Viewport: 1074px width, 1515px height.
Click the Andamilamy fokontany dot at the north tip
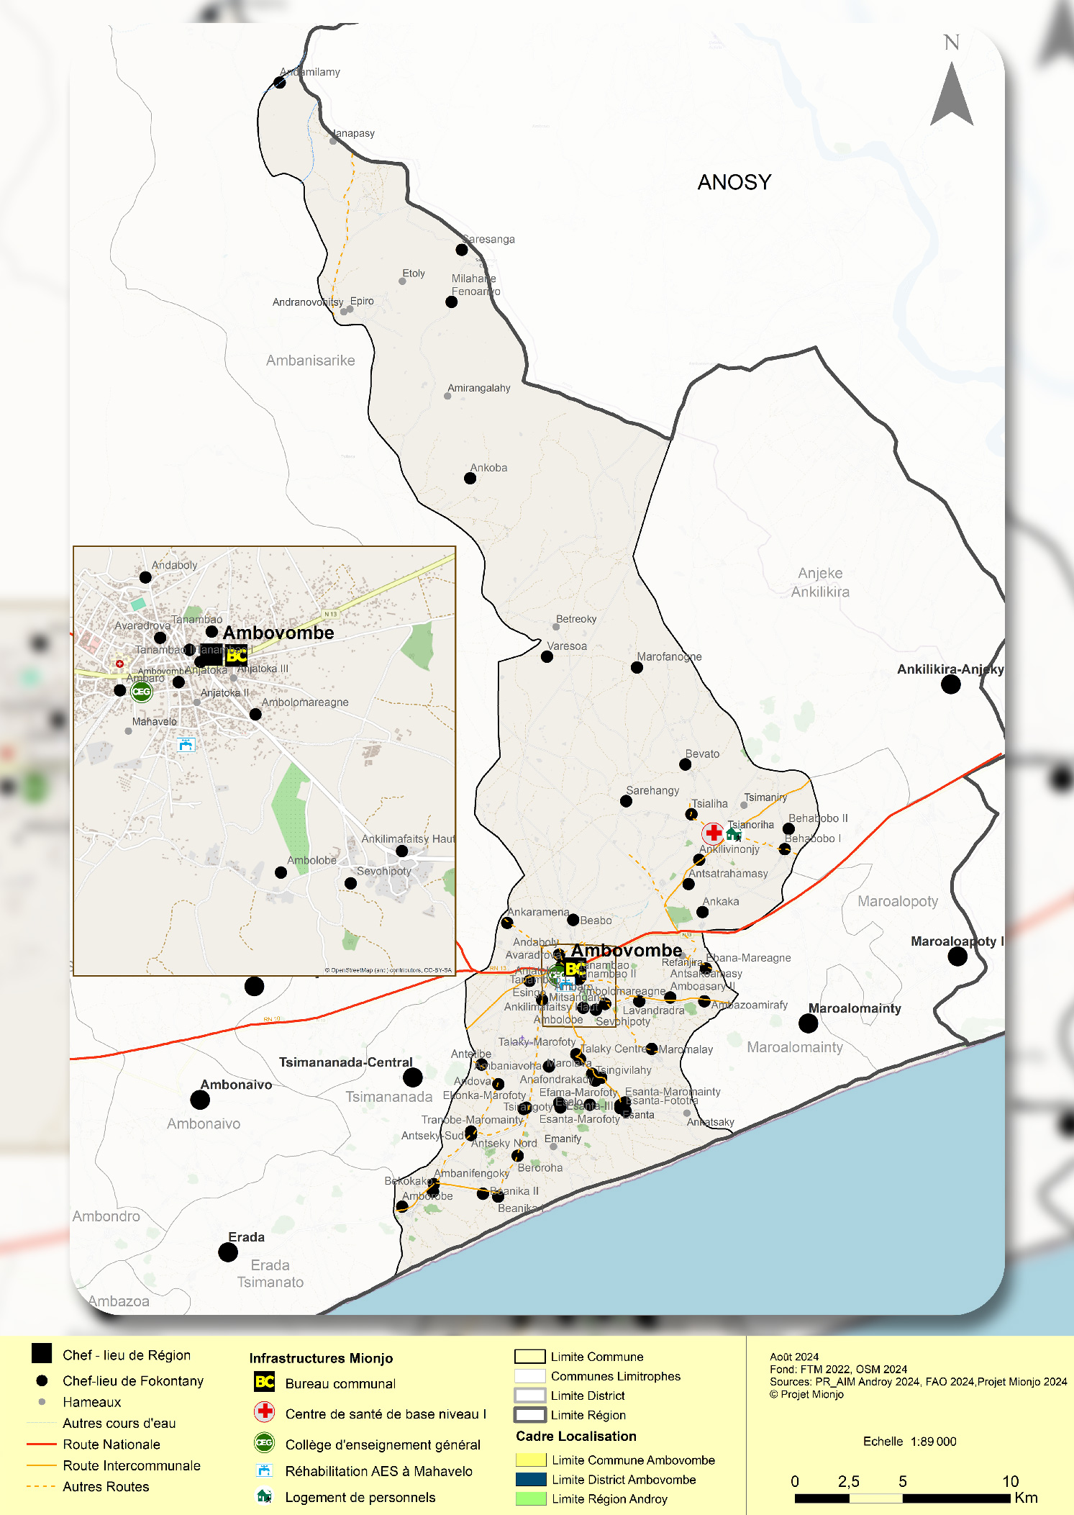click(x=280, y=83)
